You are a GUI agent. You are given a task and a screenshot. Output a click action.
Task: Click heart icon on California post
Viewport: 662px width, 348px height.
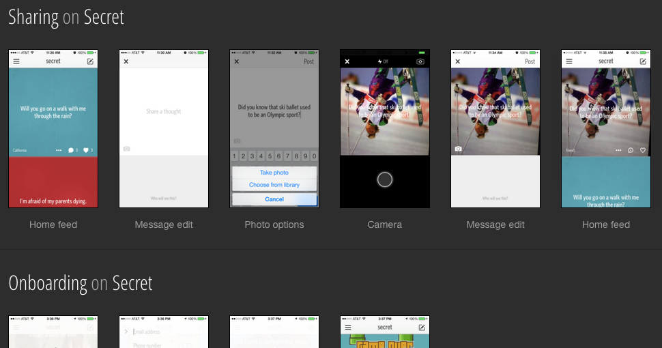point(86,150)
